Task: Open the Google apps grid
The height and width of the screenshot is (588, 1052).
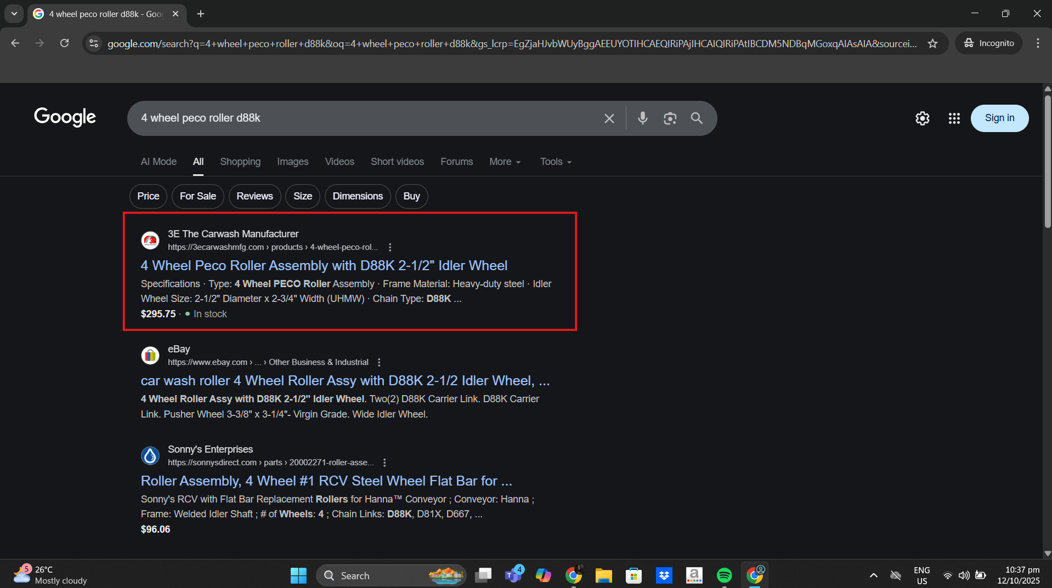Action: [x=954, y=118]
